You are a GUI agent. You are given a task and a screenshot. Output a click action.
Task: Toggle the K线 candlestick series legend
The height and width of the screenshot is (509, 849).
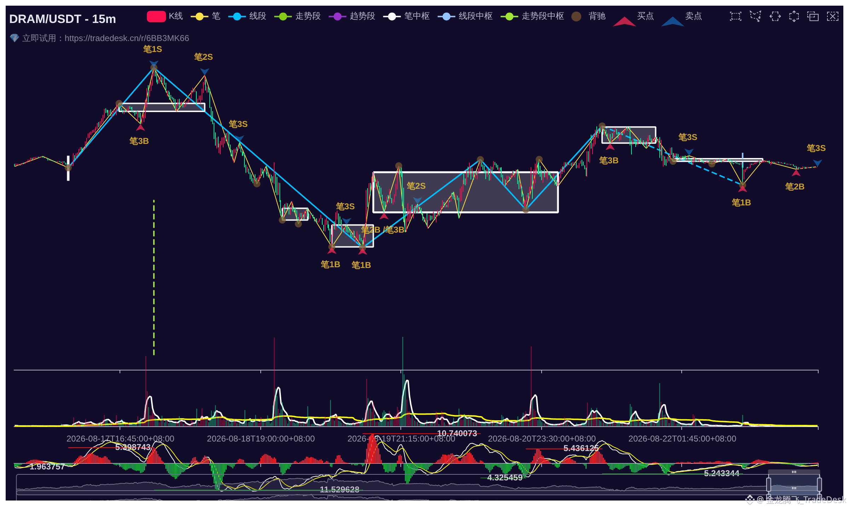(165, 16)
